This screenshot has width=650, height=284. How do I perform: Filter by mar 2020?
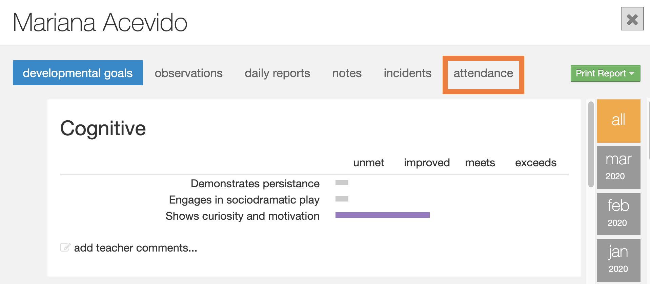[618, 167]
